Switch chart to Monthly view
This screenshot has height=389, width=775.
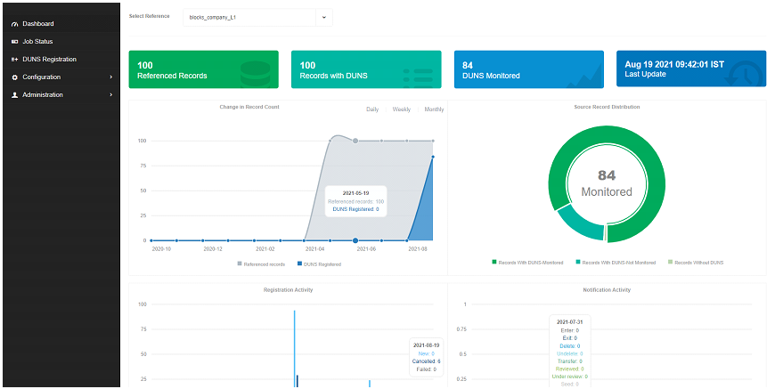coord(434,109)
